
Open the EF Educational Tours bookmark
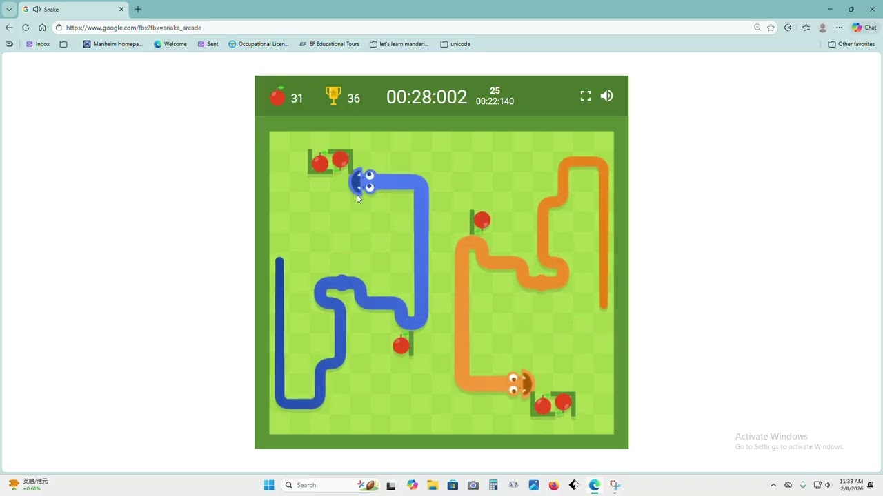coord(329,44)
